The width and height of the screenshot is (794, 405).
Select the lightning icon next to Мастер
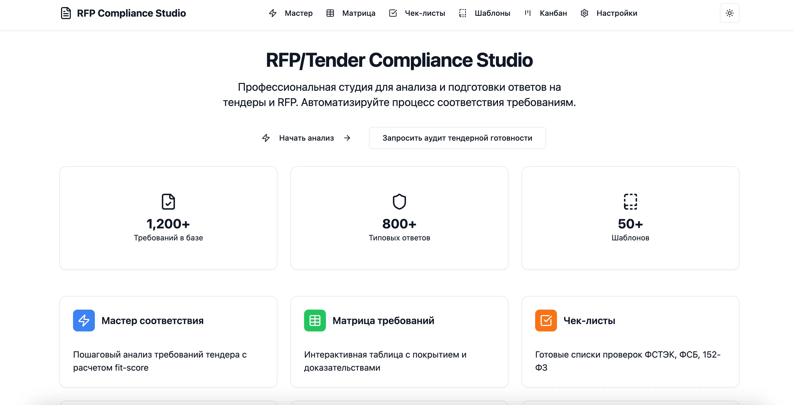point(272,13)
